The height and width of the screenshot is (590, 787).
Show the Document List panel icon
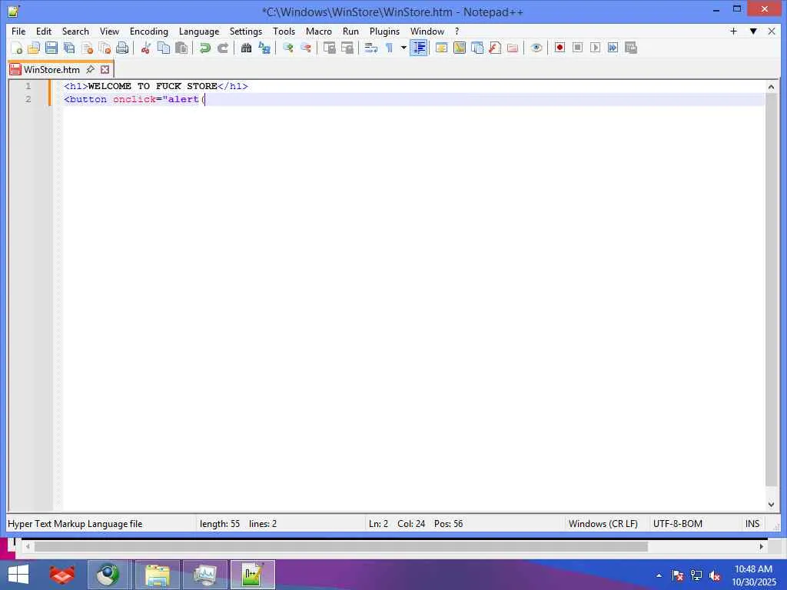(x=477, y=48)
